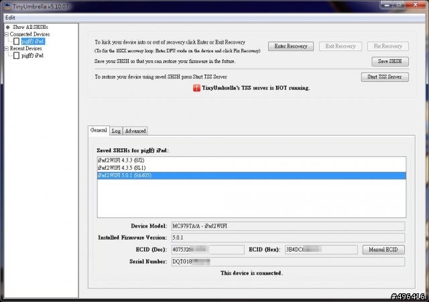Click the ECID (Dec) field
The height and width of the screenshot is (302, 429).
(x=208, y=250)
